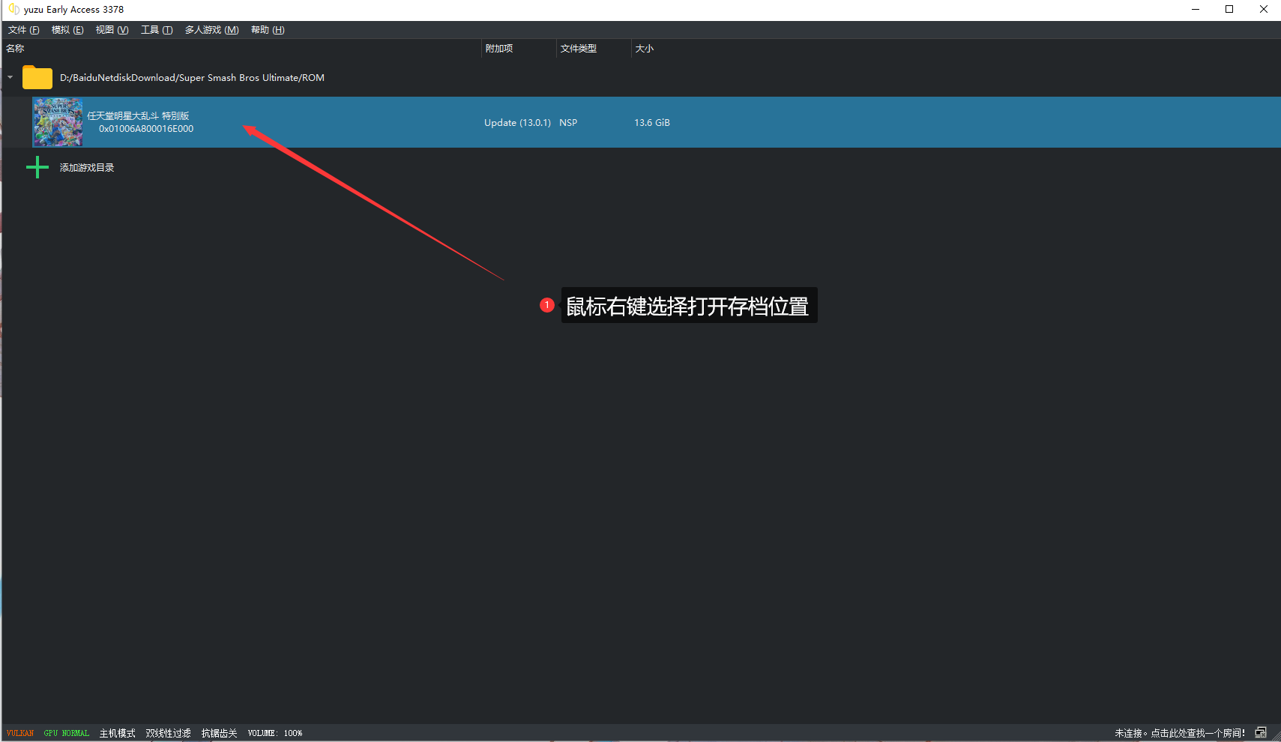Image resolution: width=1281 pixels, height=742 pixels.
Task: Open the 模拟 (E) menu
Action: (67, 30)
